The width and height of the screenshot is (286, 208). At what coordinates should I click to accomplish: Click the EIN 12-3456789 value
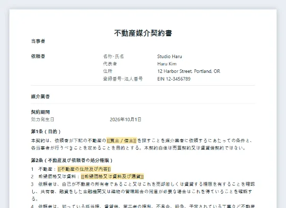(x=174, y=79)
